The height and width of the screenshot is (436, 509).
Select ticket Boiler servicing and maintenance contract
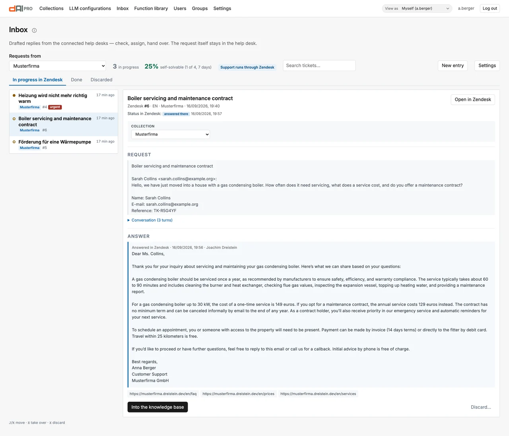pyautogui.click(x=64, y=124)
